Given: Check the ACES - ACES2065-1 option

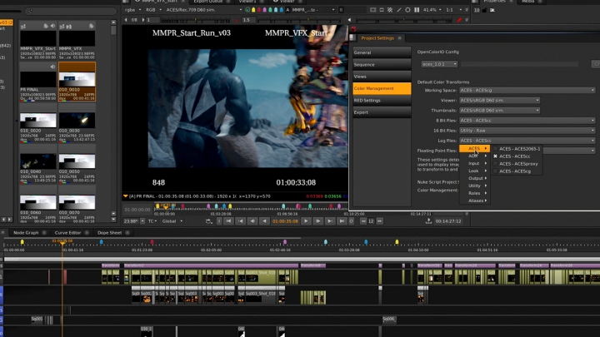Looking at the screenshot, I should pyautogui.click(x=520, y=149).
